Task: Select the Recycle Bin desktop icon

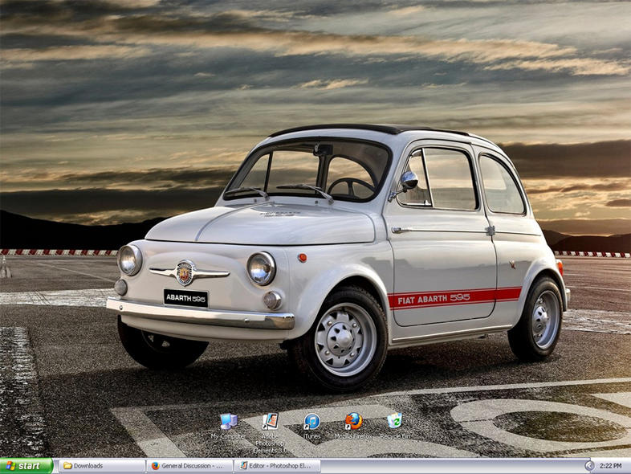Action: click(x=394, y=420)
